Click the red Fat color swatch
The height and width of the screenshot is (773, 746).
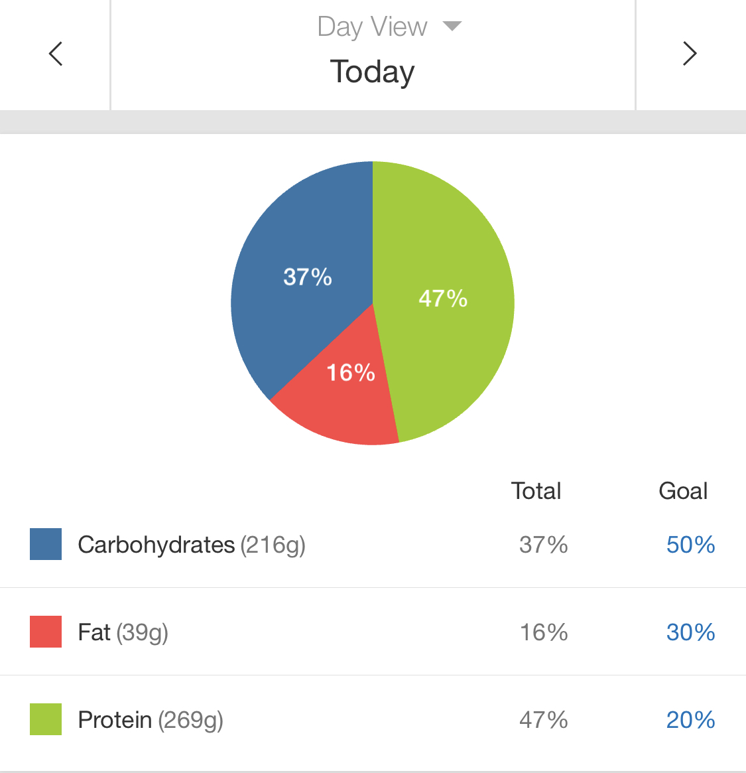click(x=46, y=632)
